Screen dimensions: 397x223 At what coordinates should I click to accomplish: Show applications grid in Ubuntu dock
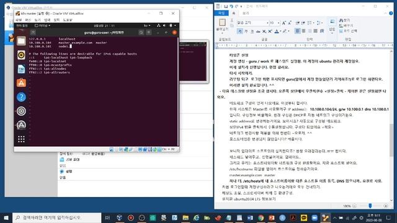coord(21,139)
